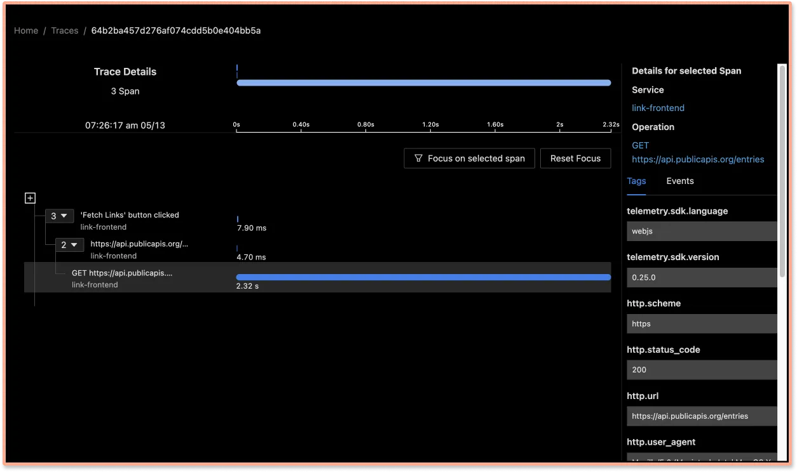This screenshot has height=472, width=797.
Task: Click the http.user_agent tag label
Action: tap(661, 442)
